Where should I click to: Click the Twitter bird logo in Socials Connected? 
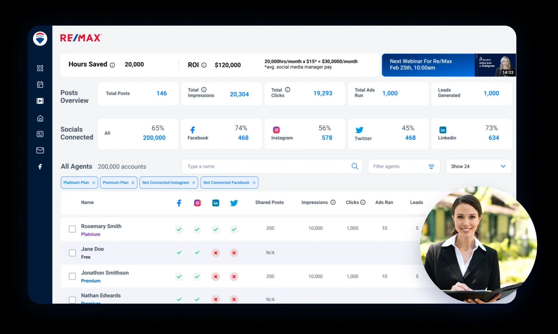tap(359, 130)
